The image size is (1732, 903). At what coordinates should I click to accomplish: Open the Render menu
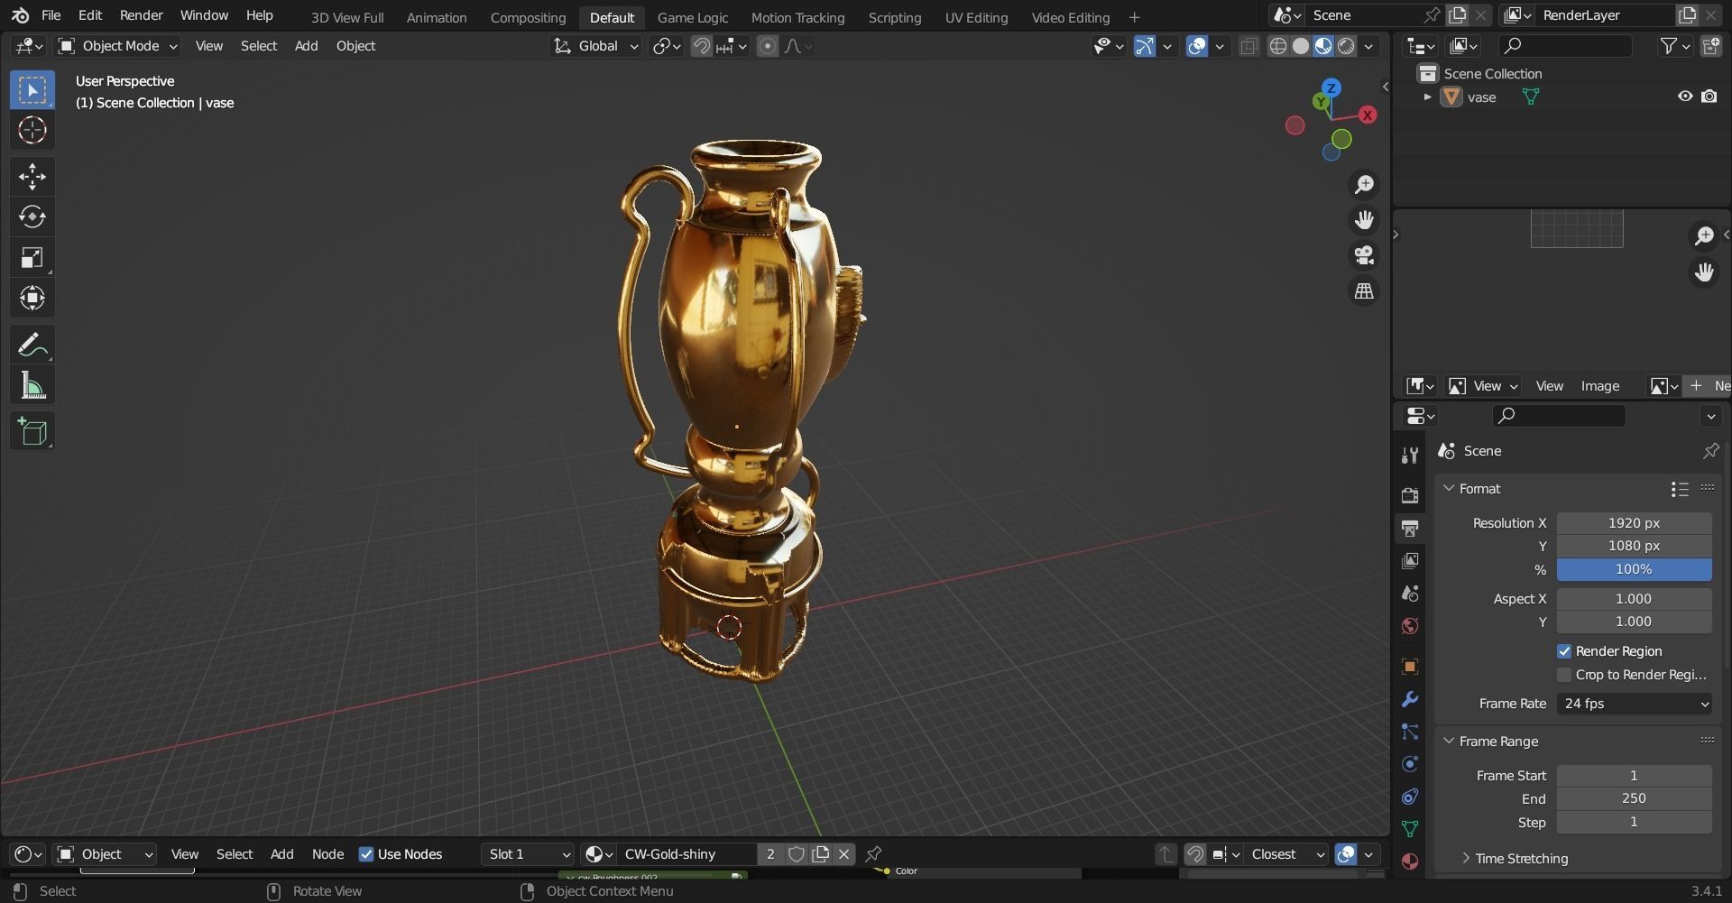[142, 15]
